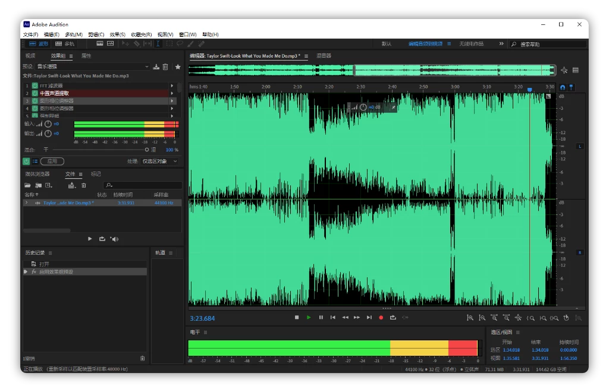609x392 pixels.
Task: Click the trash icon beside the preset dropdown
Action: [x=165, y=67]
